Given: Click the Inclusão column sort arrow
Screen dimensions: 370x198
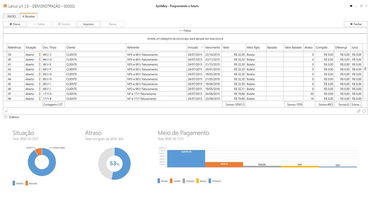Looking at the screenshot, I should click(x=202, y=47).
